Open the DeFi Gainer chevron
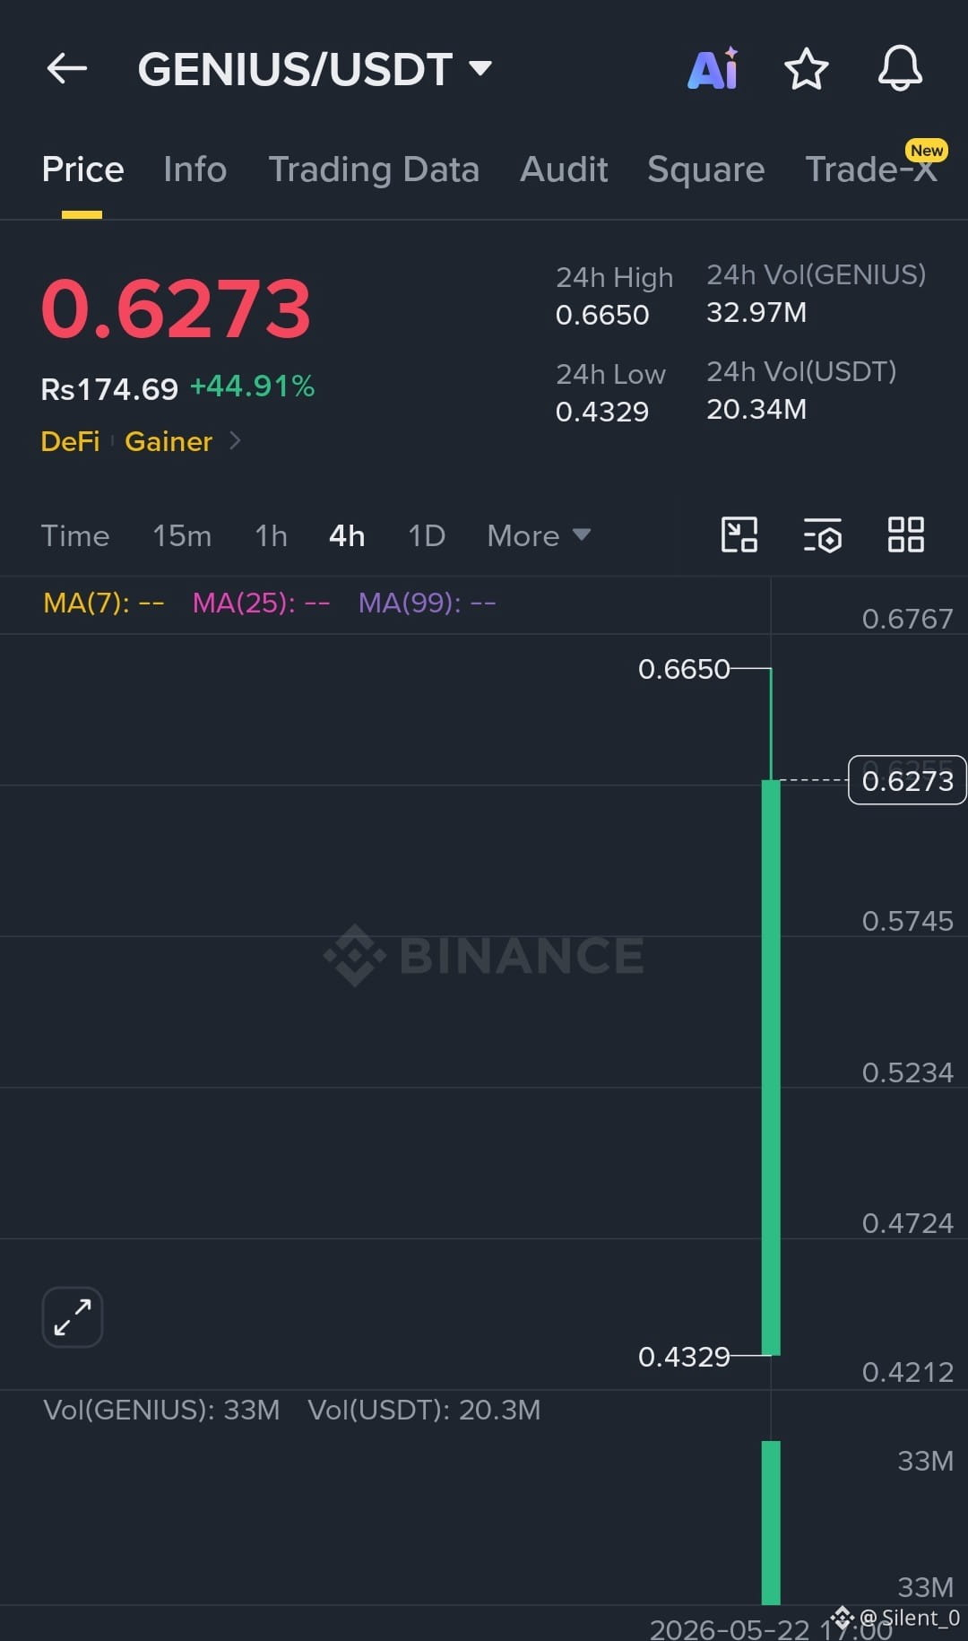Screen dimensions: 968x1641 click(x=235, y=440)
